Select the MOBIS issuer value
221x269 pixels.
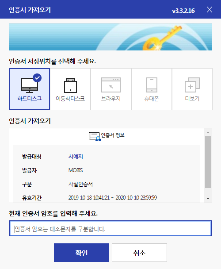coord(76,170)
